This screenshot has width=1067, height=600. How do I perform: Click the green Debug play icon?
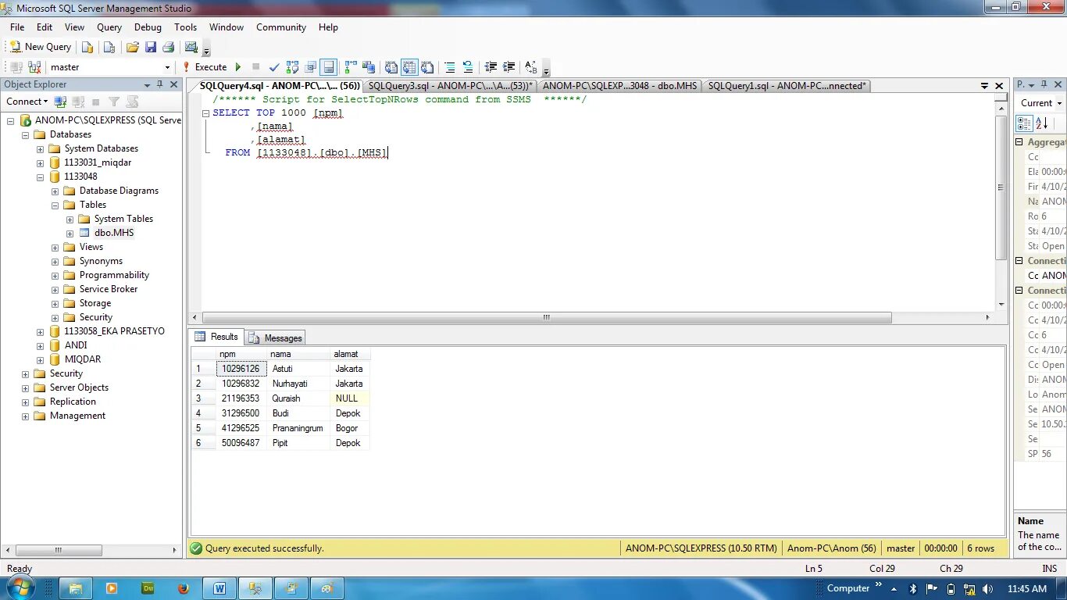(238, 67)
